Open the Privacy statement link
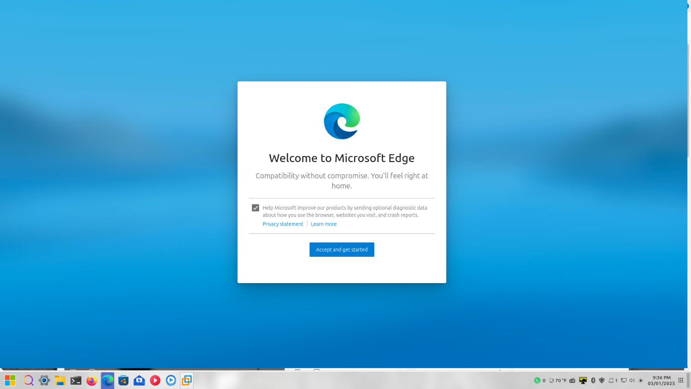The image size is (691, 389). (x=283, y=224)
